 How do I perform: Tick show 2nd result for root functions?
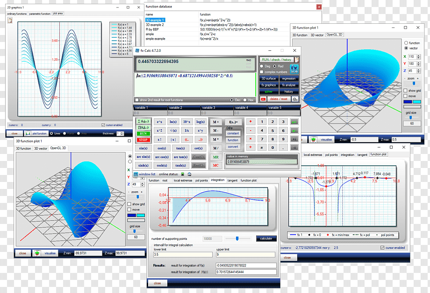point(137,100)
